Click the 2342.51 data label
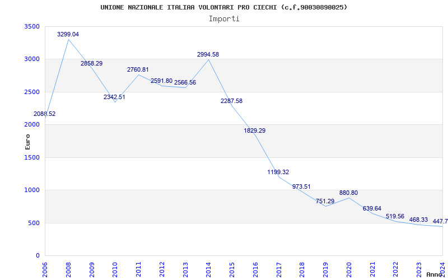Viewport: 448px width, 280px height. click(x=114, y=97)
